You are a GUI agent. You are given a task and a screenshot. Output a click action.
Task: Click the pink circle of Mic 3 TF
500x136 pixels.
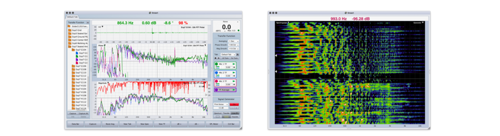(x=216, y=81)
